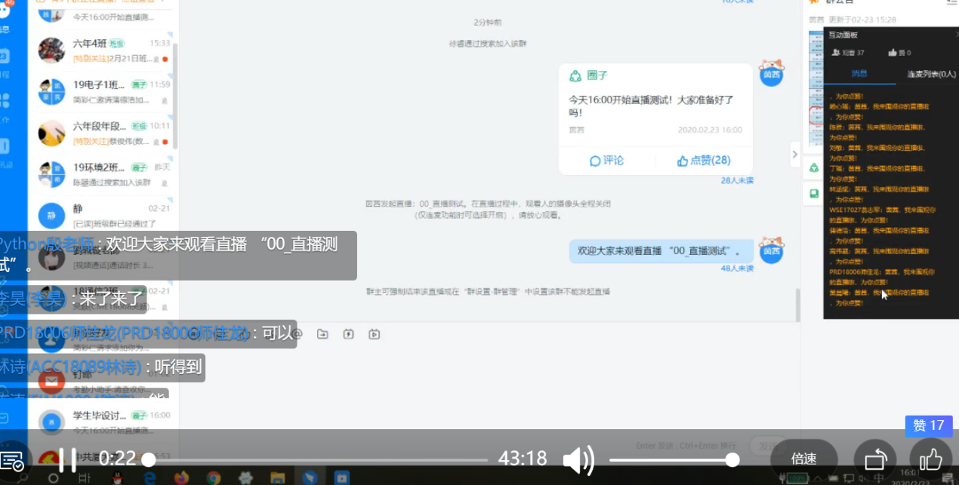The image size is (959, 485).
Task: Click the 评论 comment button on post
Action: [x=607, y=160]
